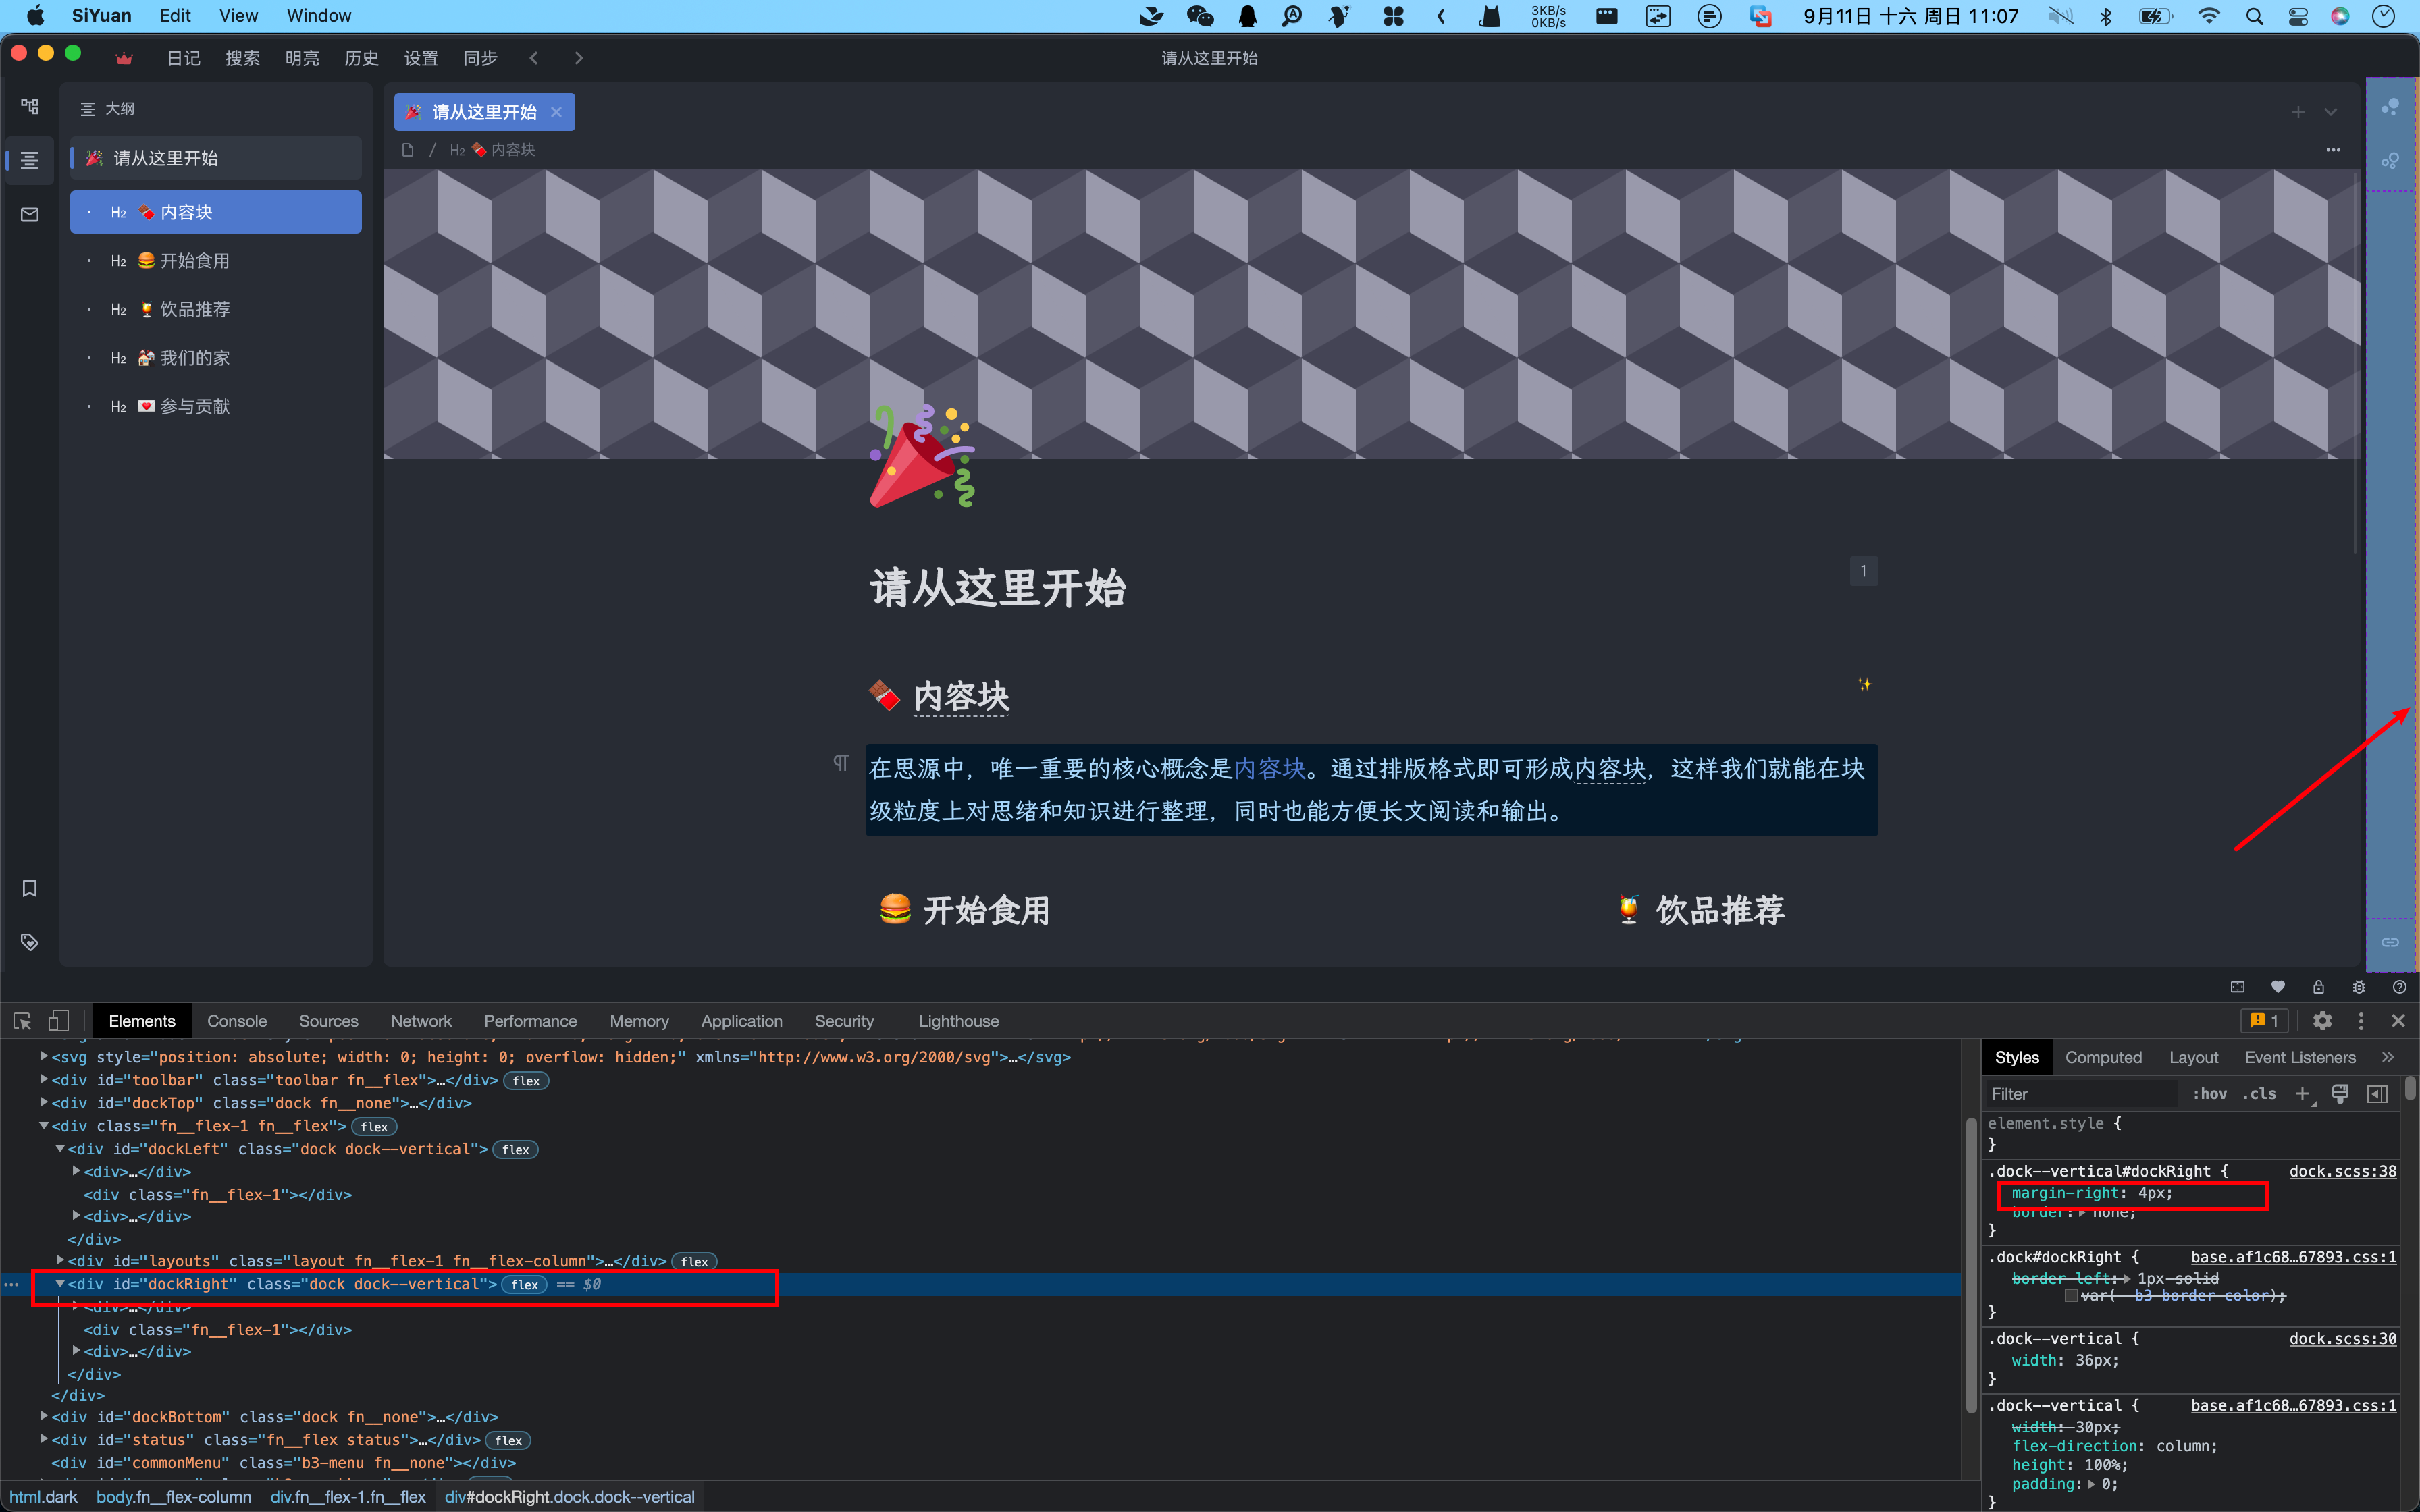Click the 设置 toolbar button

point(421,58)
